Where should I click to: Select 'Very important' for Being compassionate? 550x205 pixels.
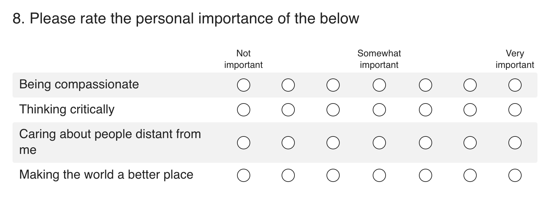tap(515, 85)
